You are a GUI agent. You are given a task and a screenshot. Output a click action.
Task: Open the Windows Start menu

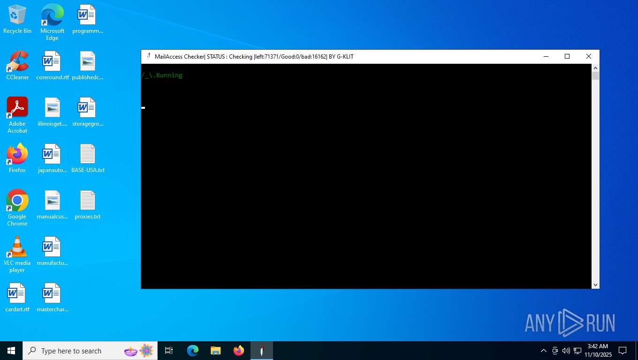(11, 351)
